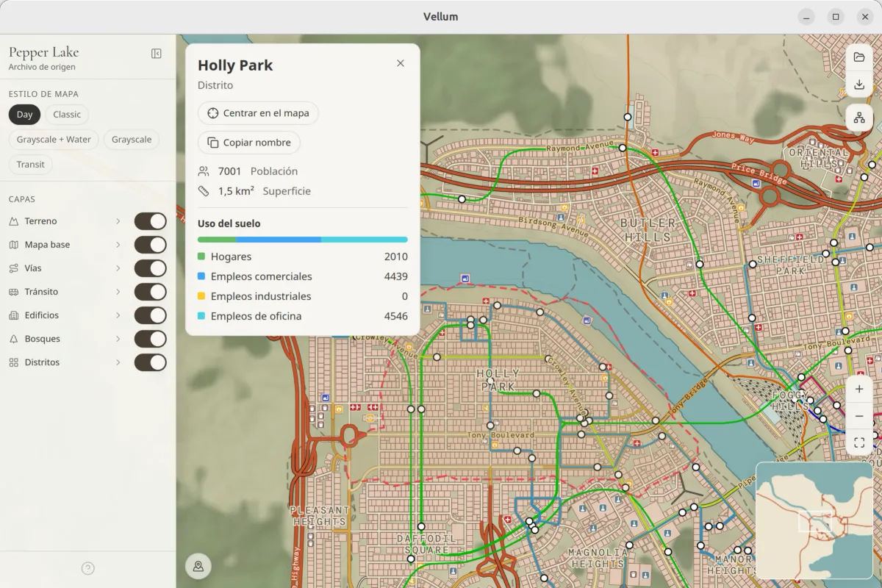Viewport: 882px width, 588px height.
Task: Click the Edificios building icon
Action: click(14, 315)
